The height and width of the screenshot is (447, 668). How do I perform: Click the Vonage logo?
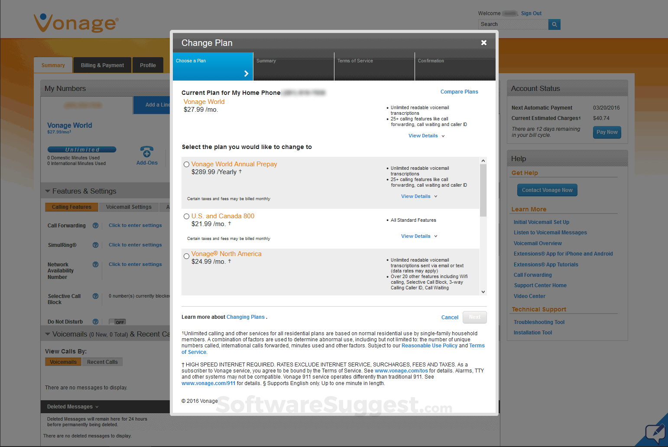pos(75,23)
